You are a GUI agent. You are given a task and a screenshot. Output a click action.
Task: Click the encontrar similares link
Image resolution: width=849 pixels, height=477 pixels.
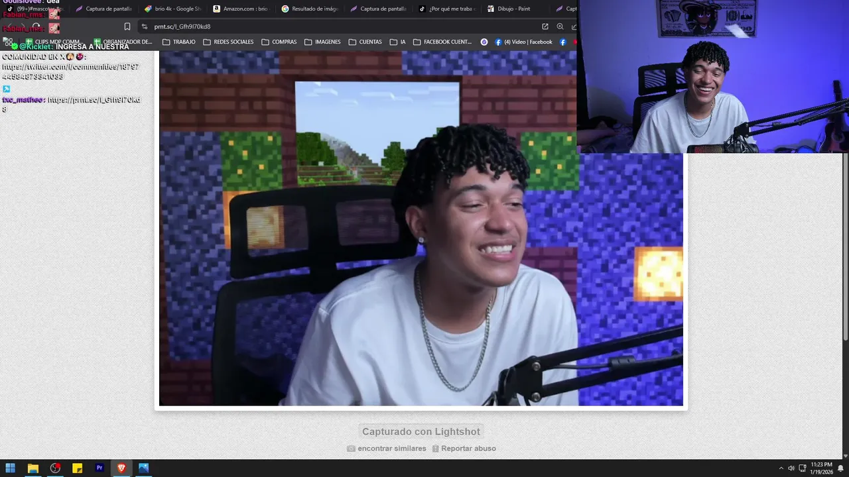coord(387,449)
